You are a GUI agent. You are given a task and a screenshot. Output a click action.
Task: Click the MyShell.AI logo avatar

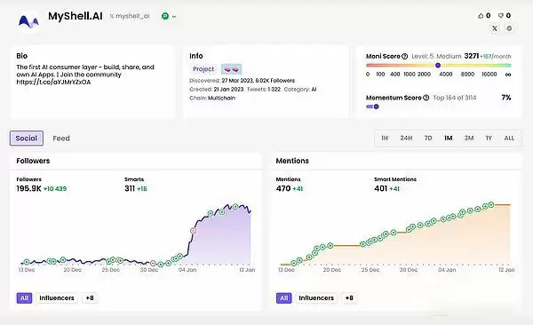click(x=29, y=21)
